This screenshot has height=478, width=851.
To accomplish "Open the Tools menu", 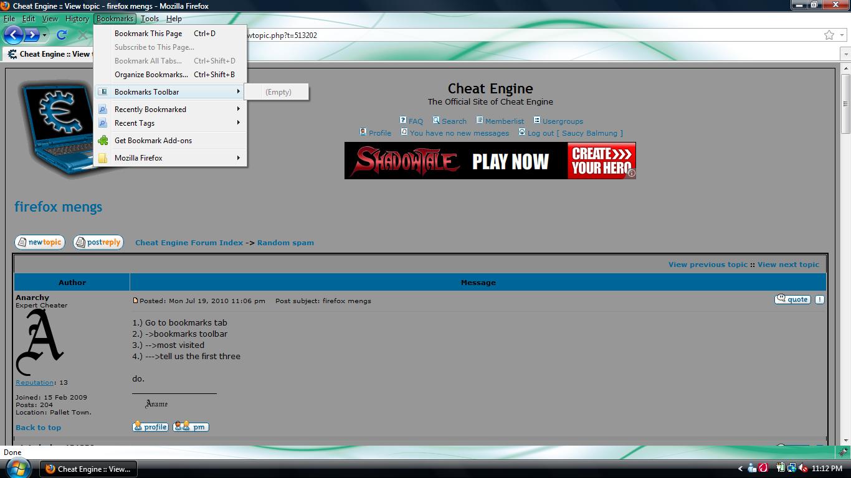I will [x=150, y=19].
